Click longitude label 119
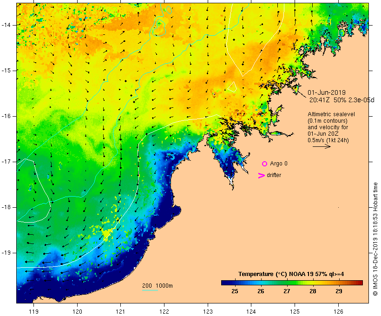381x316 pixels. (x=33, y=312)
